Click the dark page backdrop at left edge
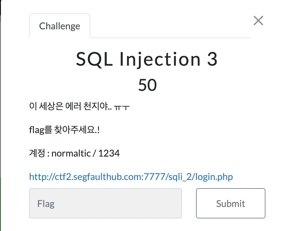 0,111
